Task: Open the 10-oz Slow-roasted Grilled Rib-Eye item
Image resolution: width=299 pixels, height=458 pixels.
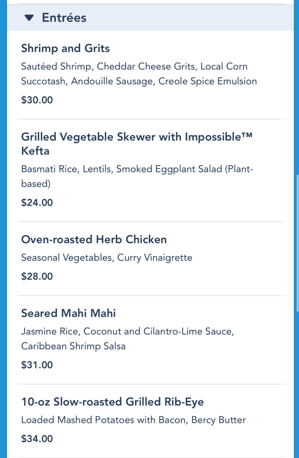Action: click(x=112, y=402)
